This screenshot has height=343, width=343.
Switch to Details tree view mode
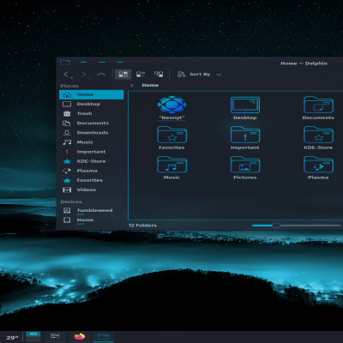(x=159, y=75)
